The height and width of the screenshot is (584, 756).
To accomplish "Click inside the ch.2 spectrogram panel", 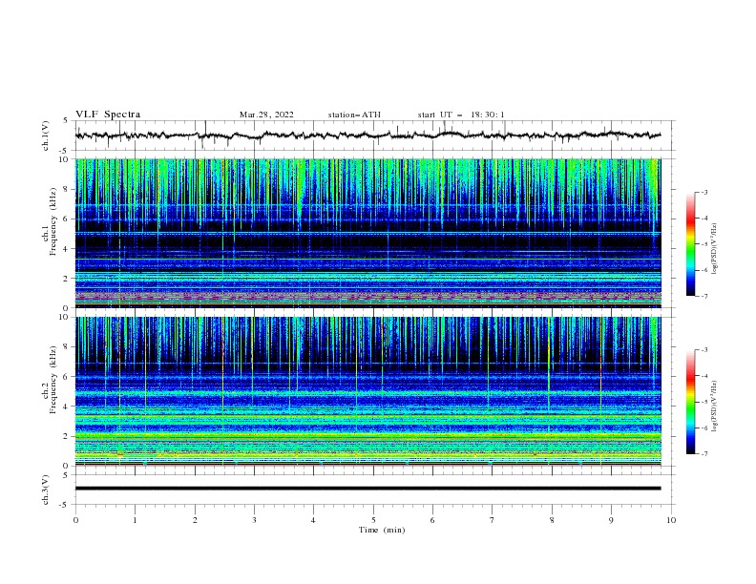I will (367, 391).
